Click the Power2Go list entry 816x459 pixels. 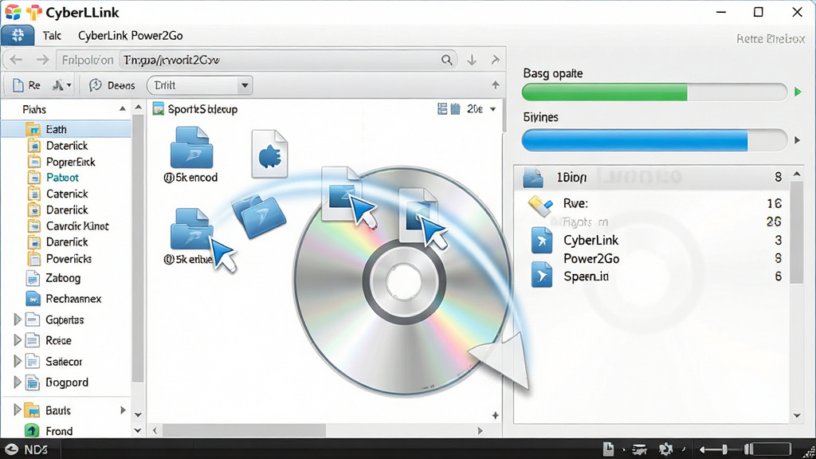(591, 259)
